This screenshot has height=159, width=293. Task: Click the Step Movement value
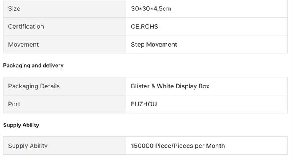point(154,45)
